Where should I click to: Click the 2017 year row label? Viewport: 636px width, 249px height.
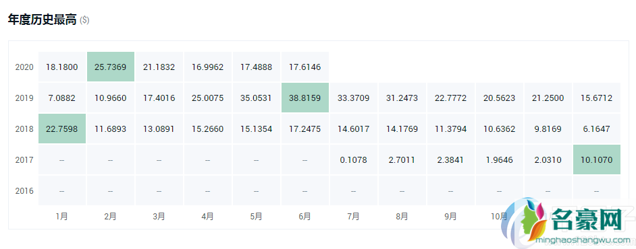[24, 159]
